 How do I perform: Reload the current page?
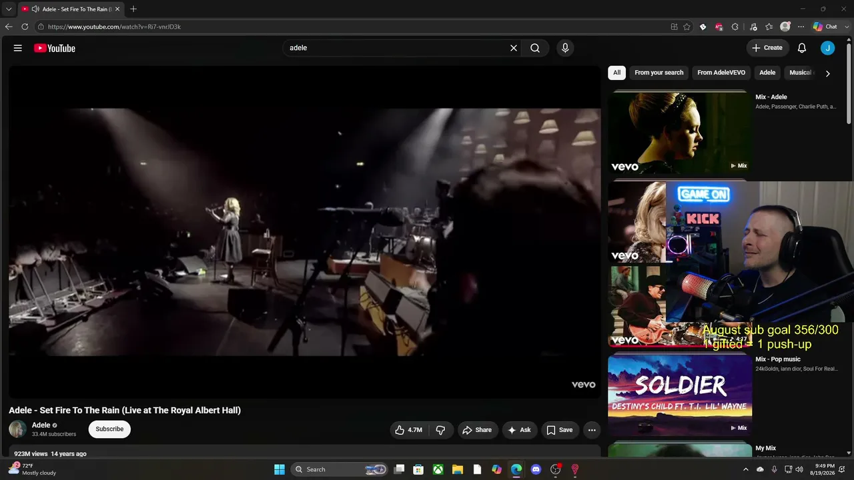pyautogui.click(x=25, y=27)
